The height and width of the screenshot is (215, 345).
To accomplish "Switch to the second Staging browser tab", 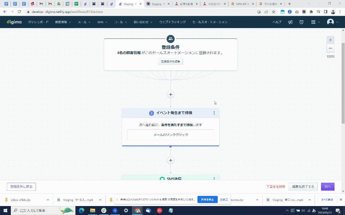I will coord(159,4).
